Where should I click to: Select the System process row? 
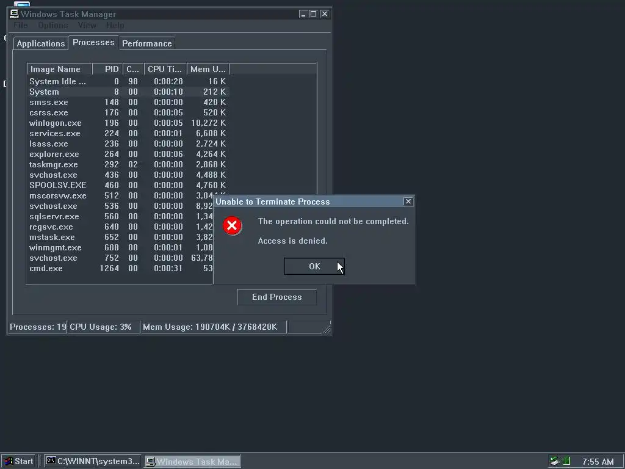coord(128,92)
